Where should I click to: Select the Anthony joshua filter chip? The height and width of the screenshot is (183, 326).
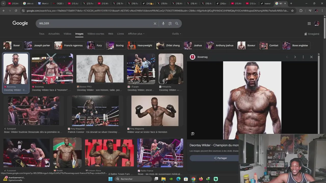pyautogui.click(x=221, y=45)
